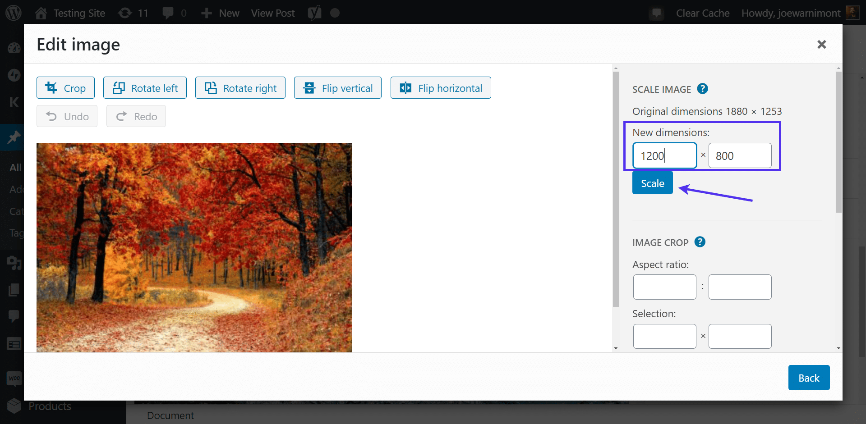
Task: Flip the image vertically
Action: click(x=337, y=88)
